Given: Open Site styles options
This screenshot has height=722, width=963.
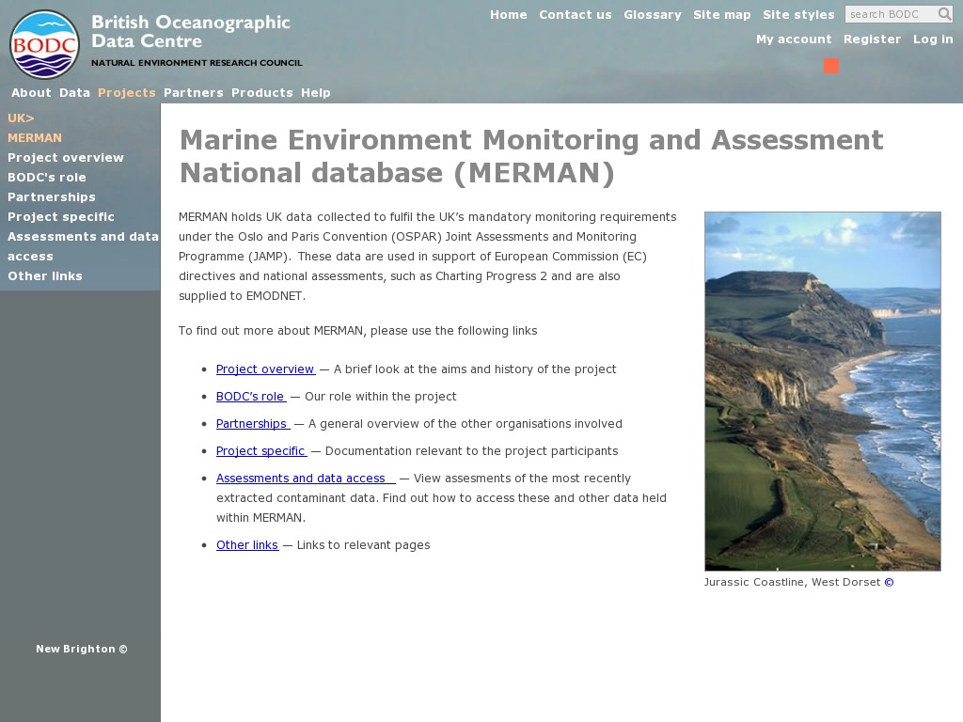Looking at the screenshot, I should (798, 15).
